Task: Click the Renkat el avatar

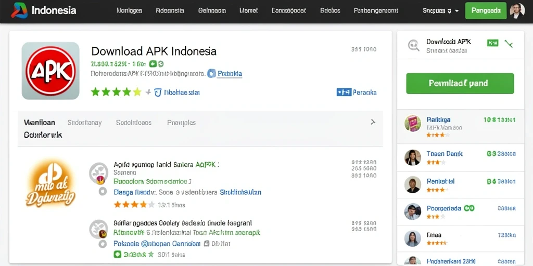Action: (x=413, y=184)
